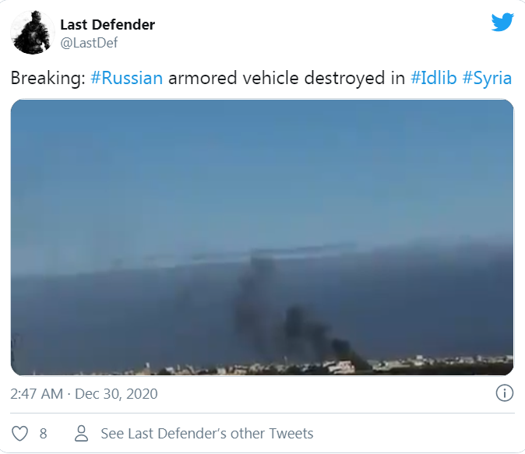Image resolution: width=525 pixels, height=454 pixels.
Task: See Last Defender's other Tweets
Action: pos(207,433)
